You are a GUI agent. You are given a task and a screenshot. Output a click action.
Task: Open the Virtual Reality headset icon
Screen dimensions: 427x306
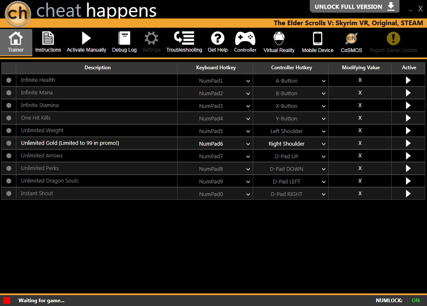pos(279,38)
